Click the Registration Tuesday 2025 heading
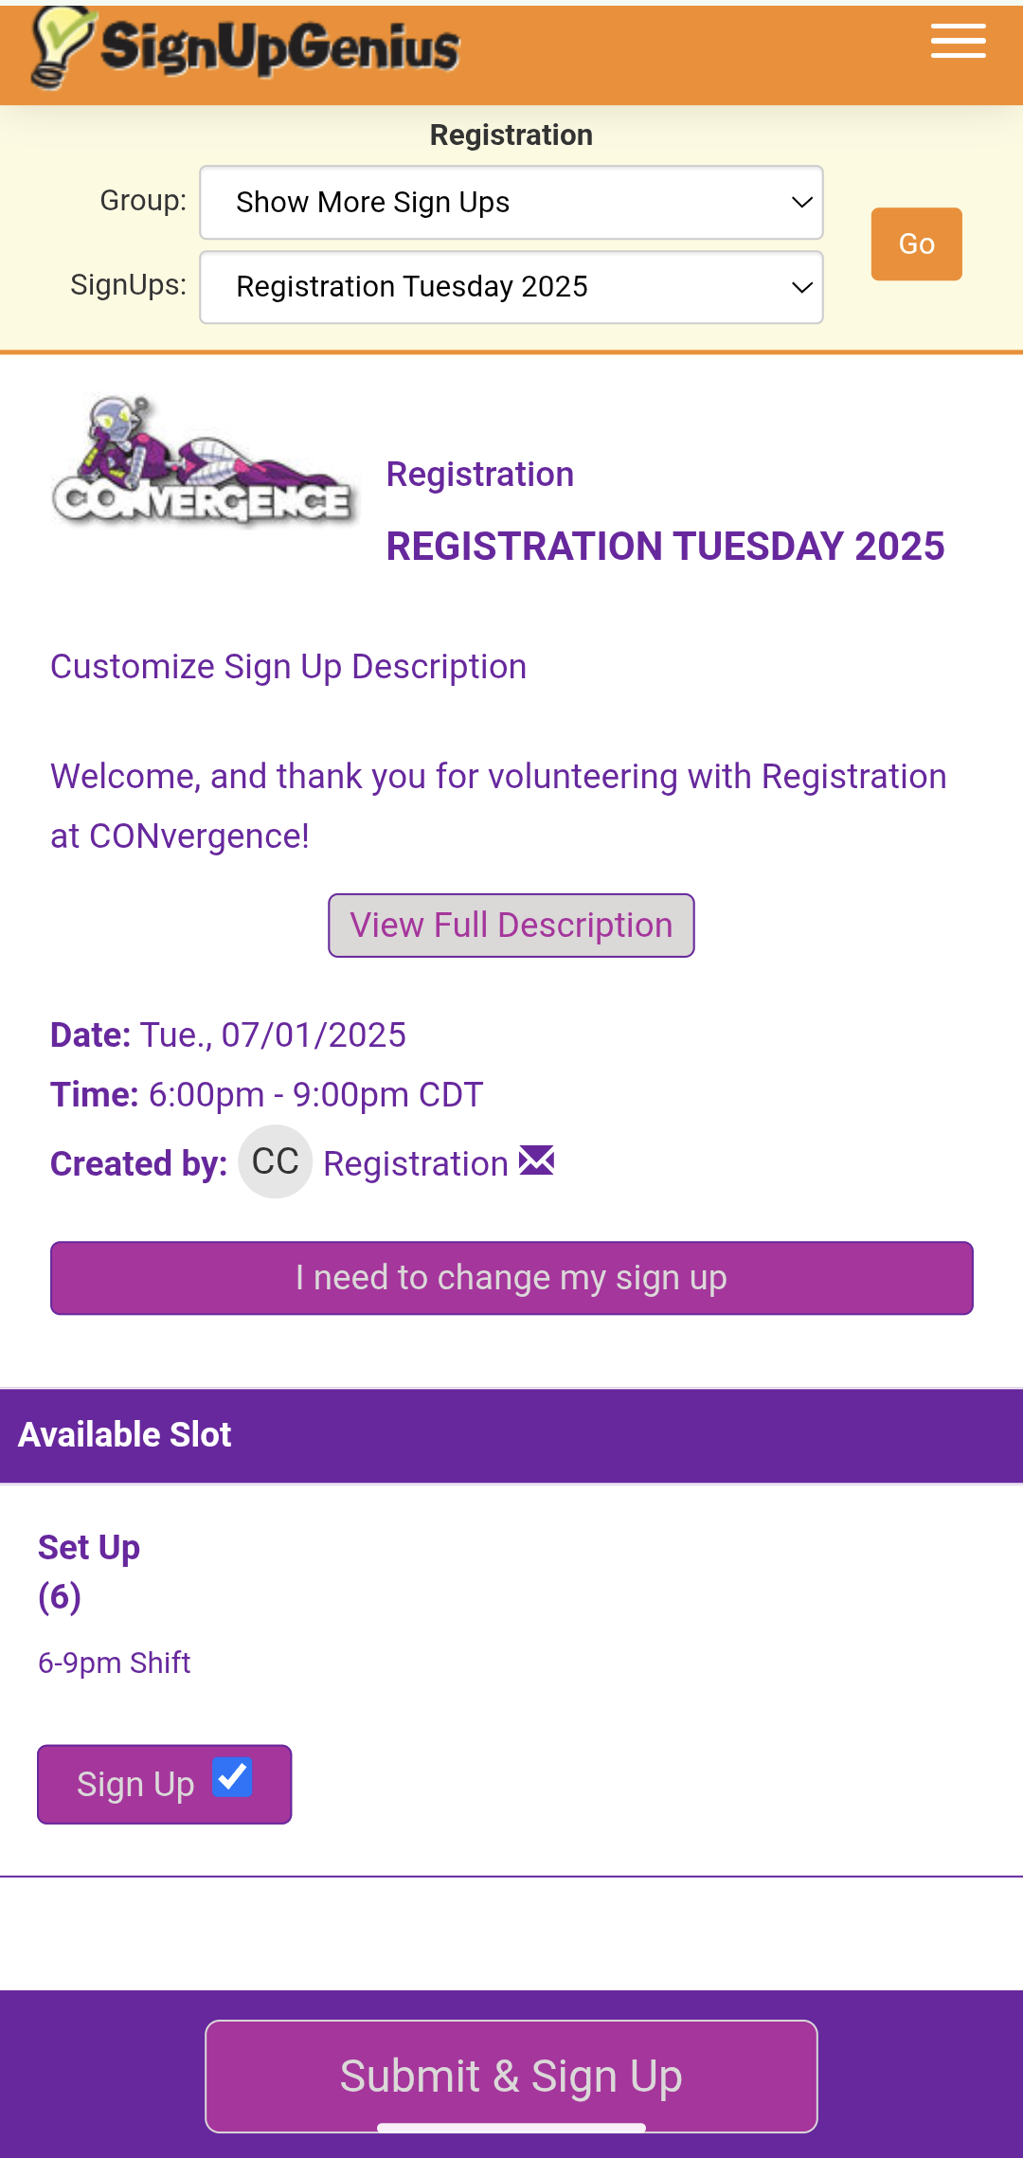This screenshot has height=2158, width=1023. [665, 547]
